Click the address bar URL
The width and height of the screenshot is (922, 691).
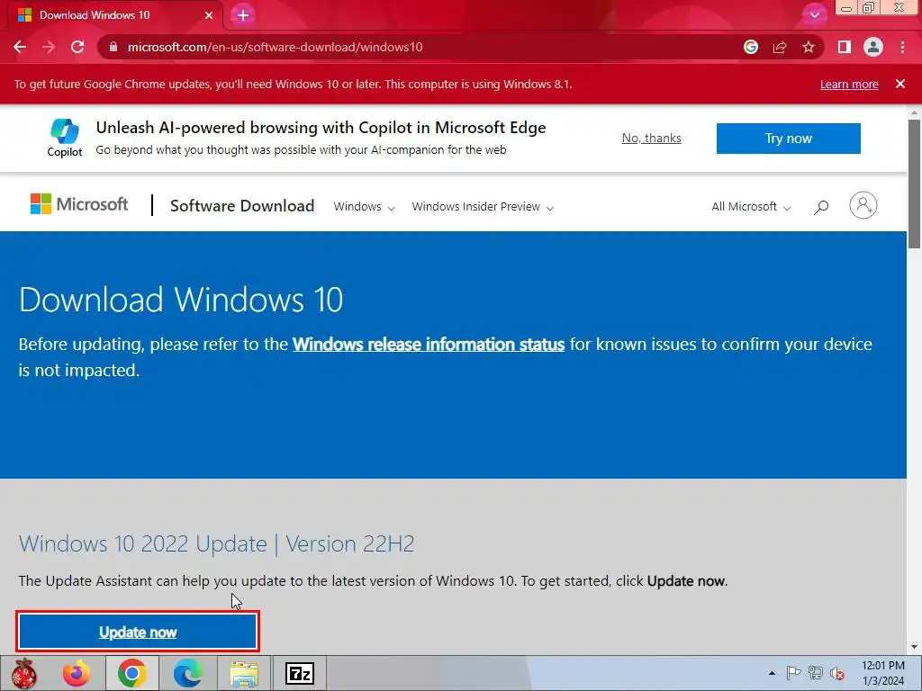tap(276, 47)
